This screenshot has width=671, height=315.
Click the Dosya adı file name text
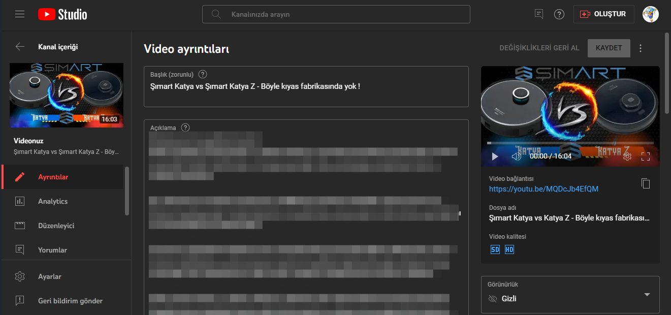click(x=569, y=218)
